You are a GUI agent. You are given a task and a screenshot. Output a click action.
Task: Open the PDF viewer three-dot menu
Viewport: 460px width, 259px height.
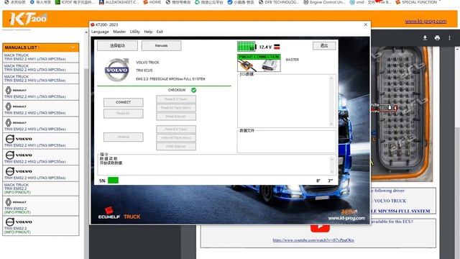tap(449, 38)
